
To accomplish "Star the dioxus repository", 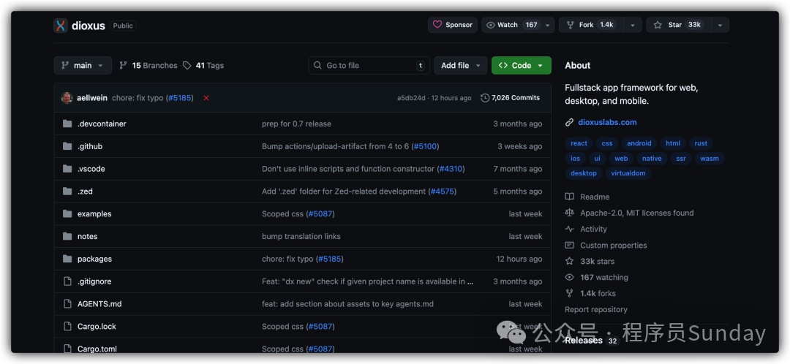I will pos(678,25).
